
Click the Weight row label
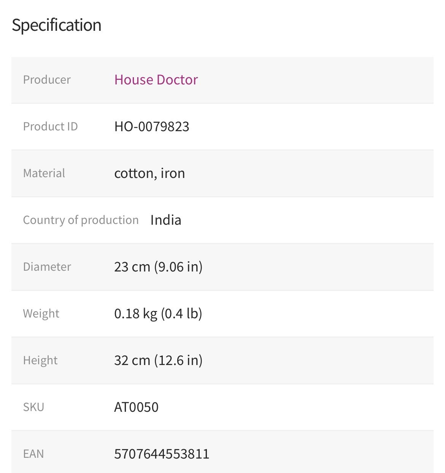point(41,314)
